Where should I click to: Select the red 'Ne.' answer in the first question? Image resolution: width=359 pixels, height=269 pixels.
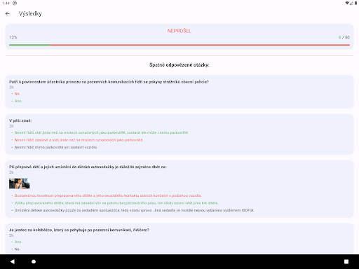[18, 94]
